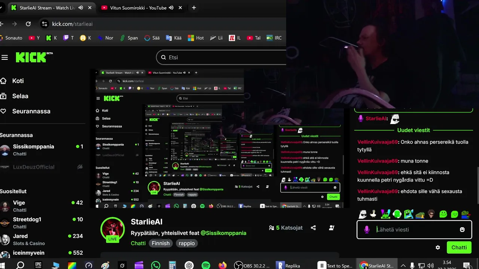
Task: Click the kick.com/starlieai address bar
Action: (72, 24)
